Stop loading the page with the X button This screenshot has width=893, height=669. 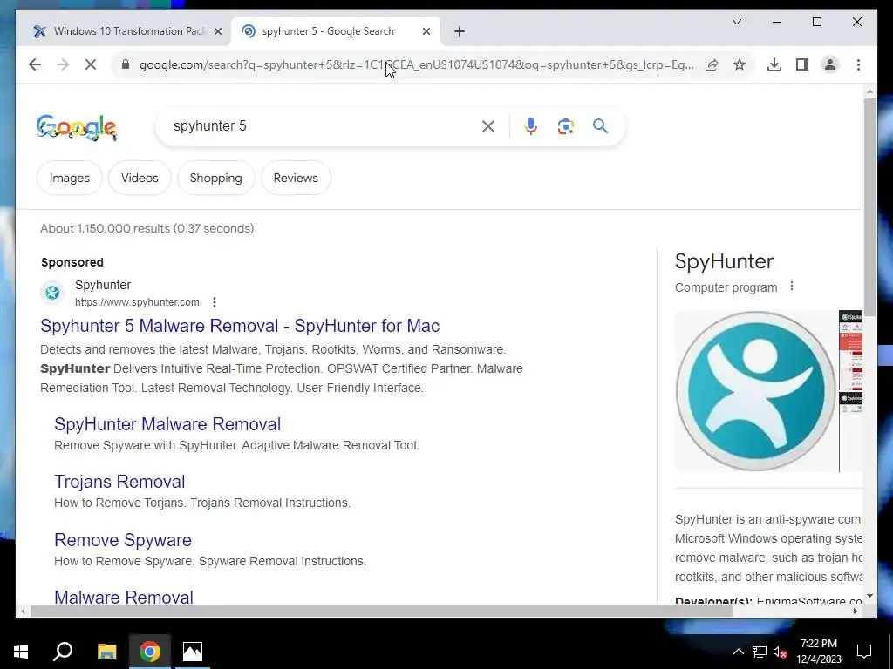91,64
